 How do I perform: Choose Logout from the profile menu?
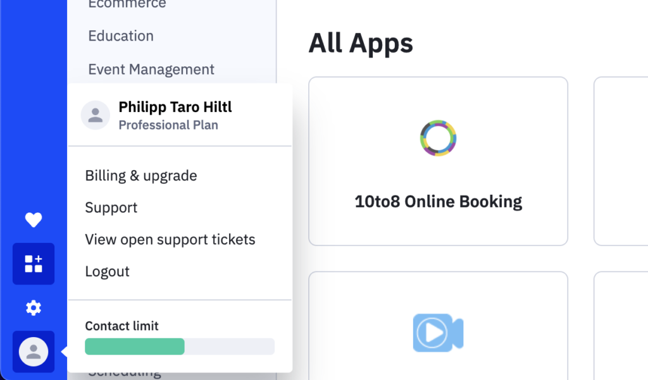tap(108, 271)
